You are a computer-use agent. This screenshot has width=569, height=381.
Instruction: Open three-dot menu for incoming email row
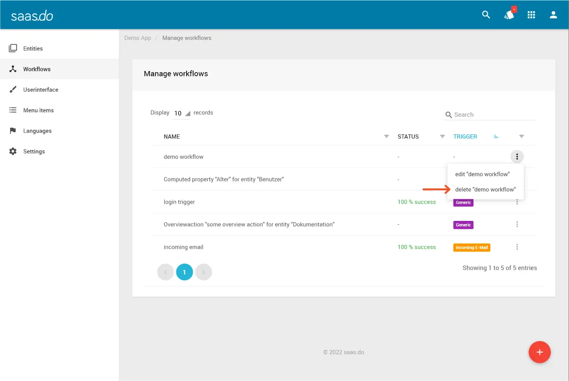click(517, 247)
